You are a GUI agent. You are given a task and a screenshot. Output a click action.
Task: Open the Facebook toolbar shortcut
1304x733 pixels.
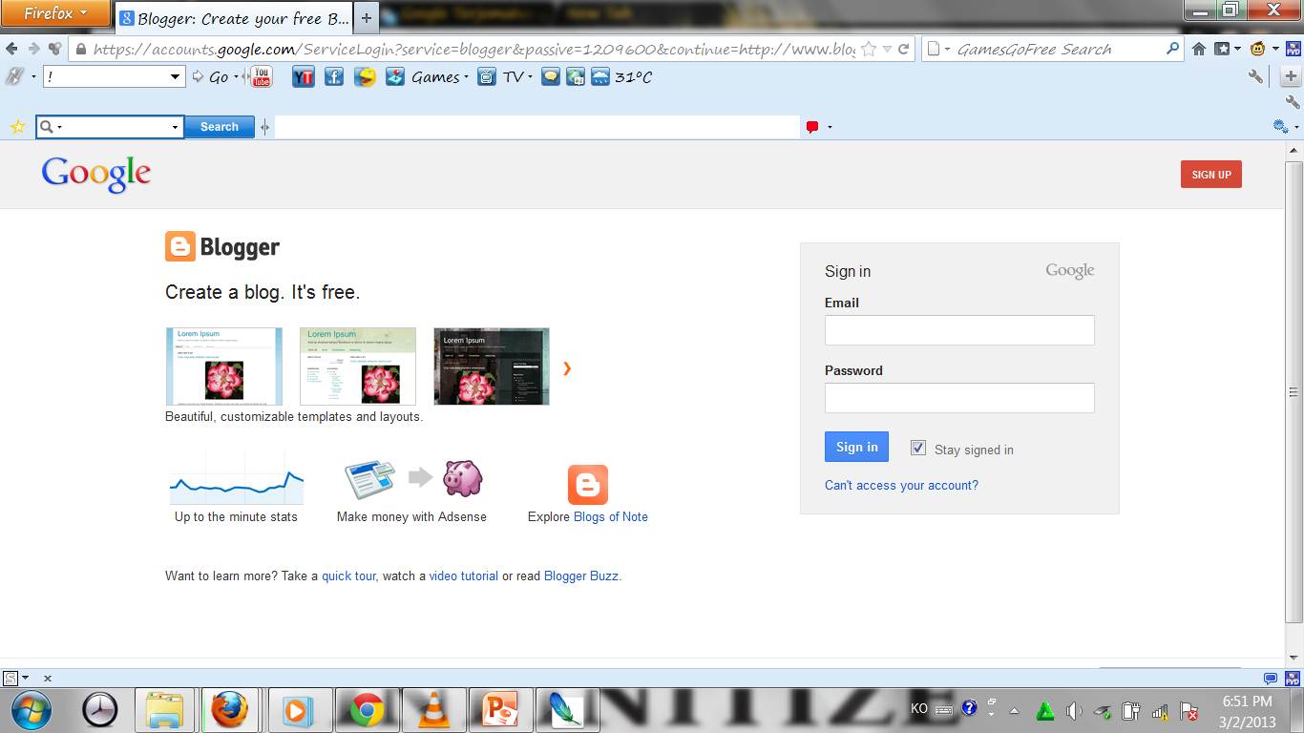333,77
